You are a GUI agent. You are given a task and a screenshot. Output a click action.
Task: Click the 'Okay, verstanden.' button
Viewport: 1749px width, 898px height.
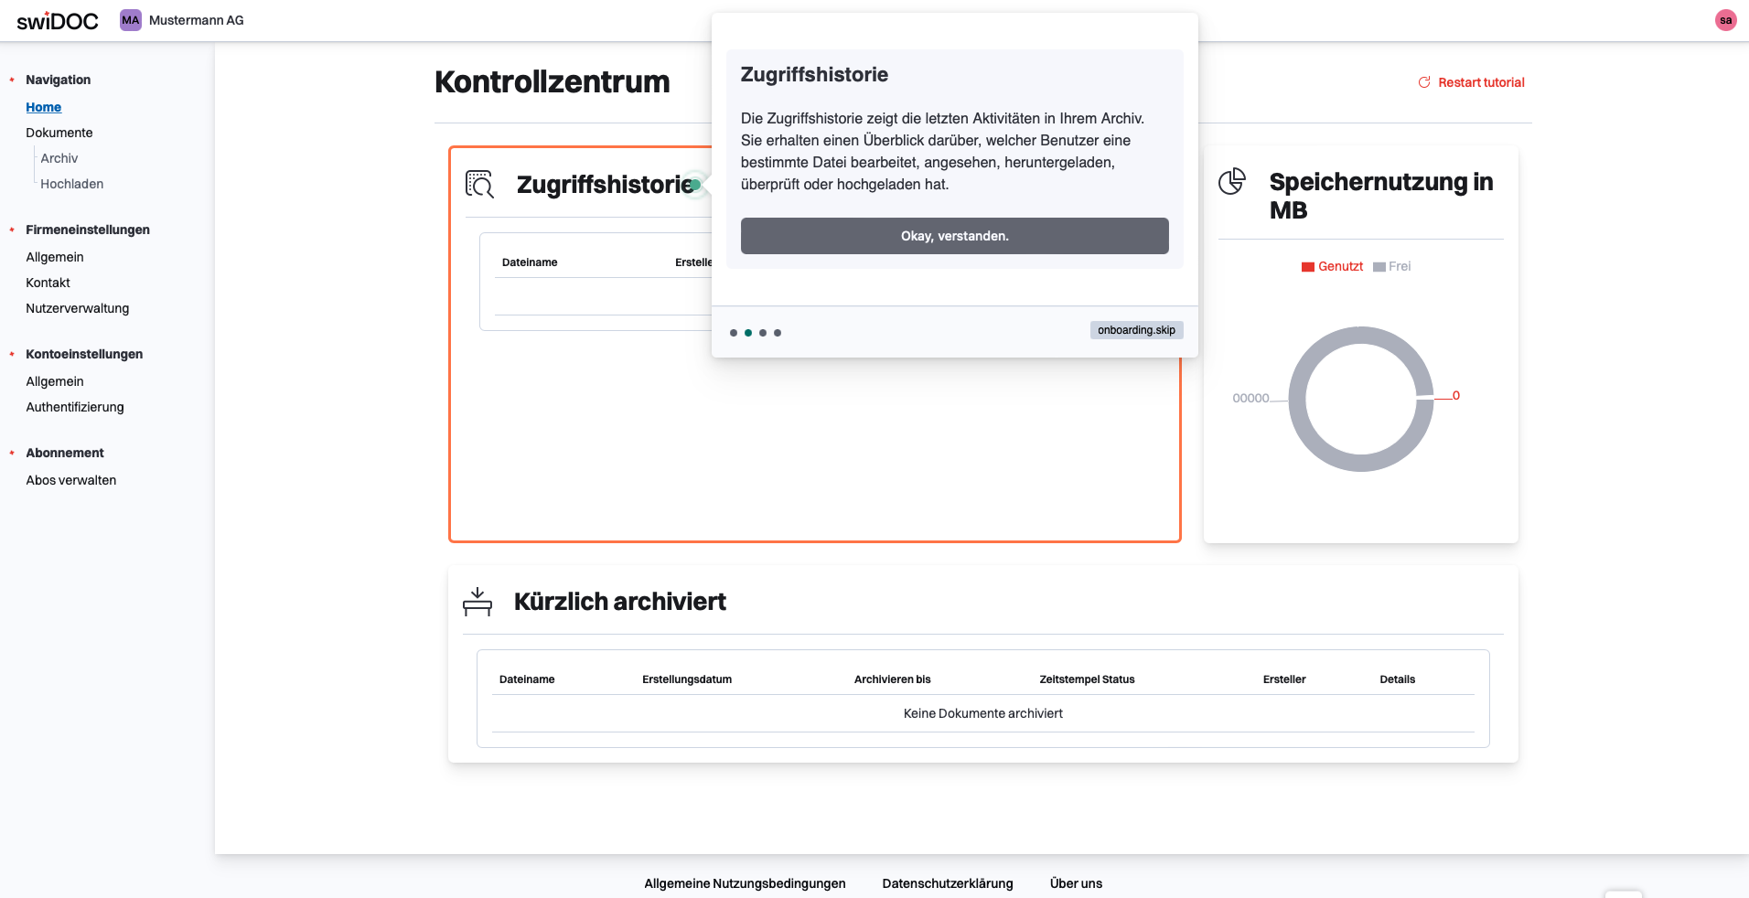click(x=954, y=236)
